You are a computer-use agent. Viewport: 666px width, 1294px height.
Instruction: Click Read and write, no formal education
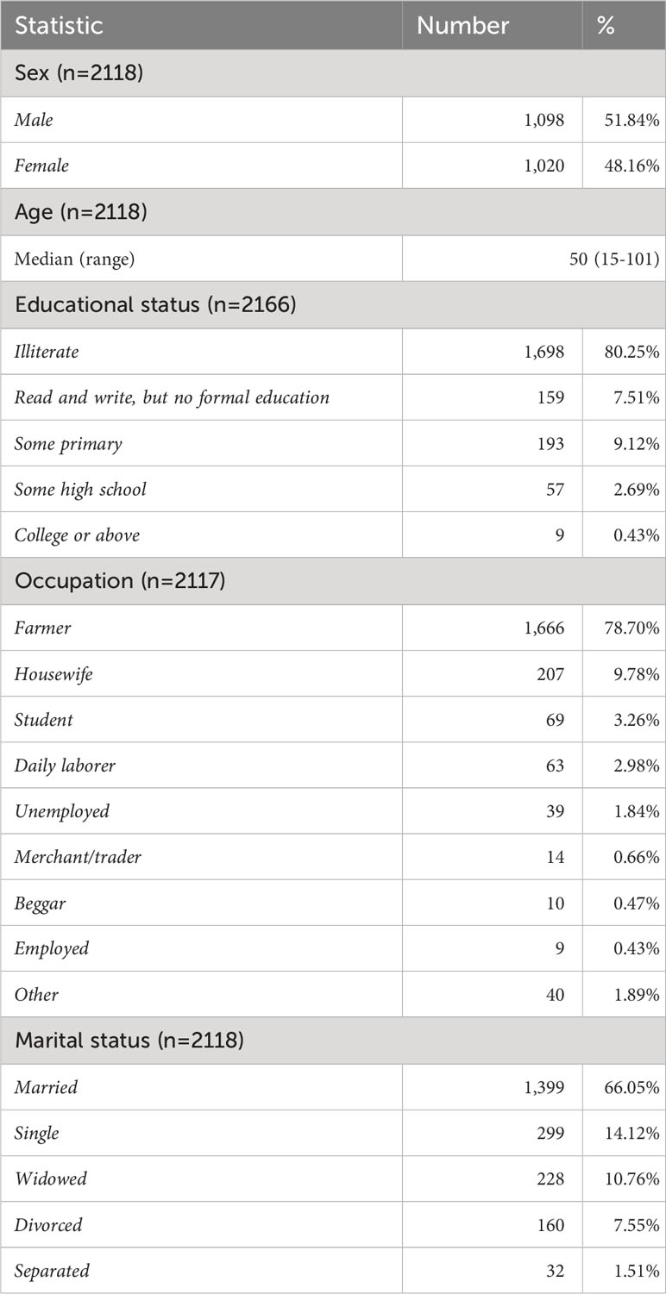[171, 397]
